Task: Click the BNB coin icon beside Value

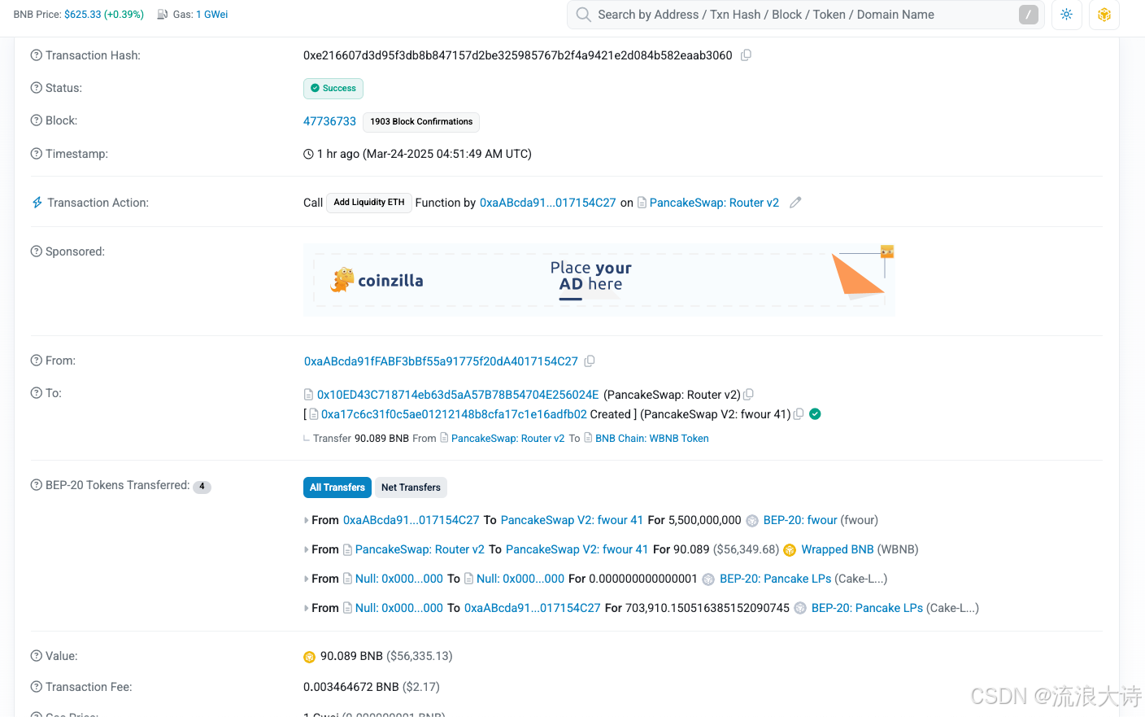Action: pyautogui.click(x=309, y=657)
